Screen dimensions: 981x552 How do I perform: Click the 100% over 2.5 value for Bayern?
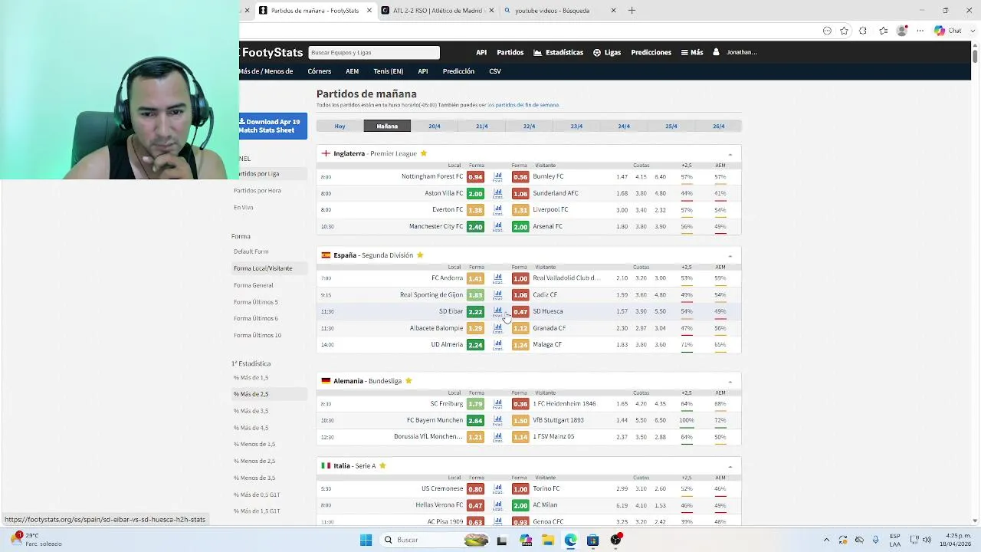(x=687, y=420)
